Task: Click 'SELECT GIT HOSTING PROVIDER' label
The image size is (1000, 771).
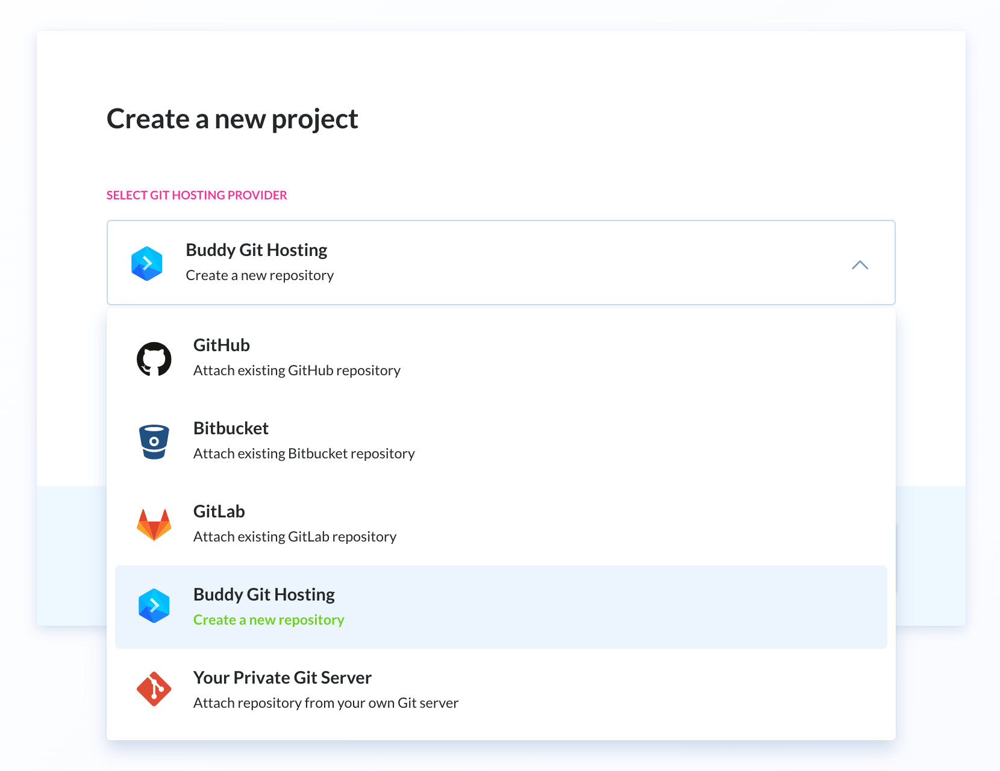Action: coord(197,195)
